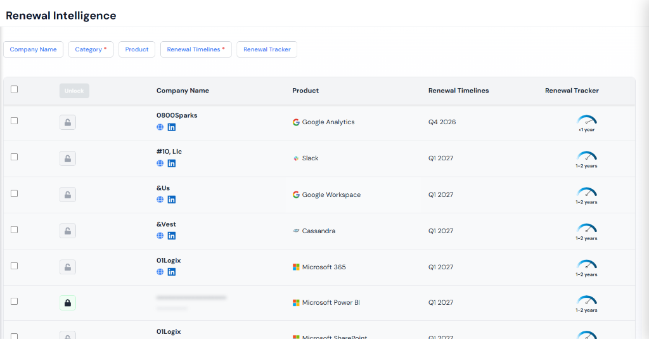Screen dimensions: 649x339
Task: Click the Renewal Intelligence page title
Action: [x=61, y=16]
